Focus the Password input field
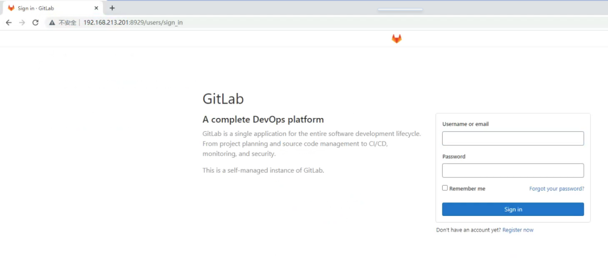 coord(512,171)
